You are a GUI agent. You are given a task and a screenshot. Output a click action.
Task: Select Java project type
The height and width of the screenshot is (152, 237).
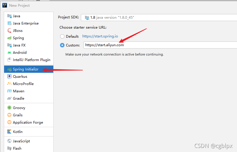click(29, 16)
